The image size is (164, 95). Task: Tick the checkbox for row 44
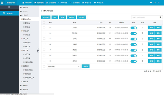click(x=44, y=33)
